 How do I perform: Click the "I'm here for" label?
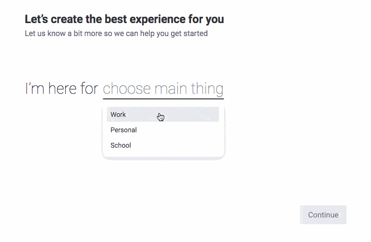point(61,89)
